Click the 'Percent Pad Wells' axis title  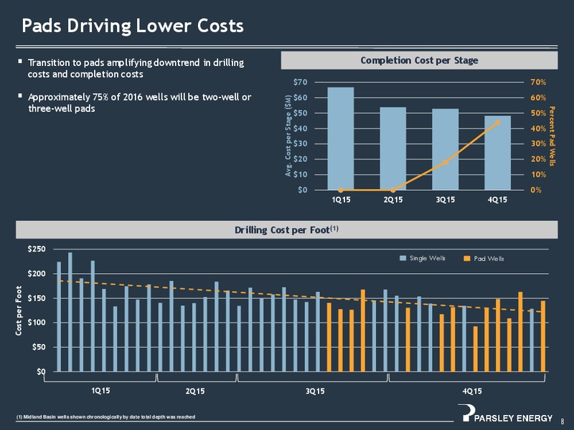pos(552,136)
